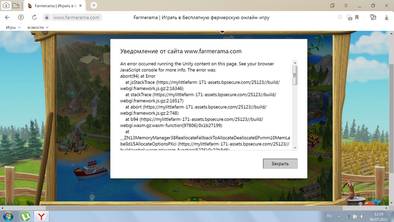
Task: Click the horizontal scrollbar left arrow
Action: 2,208
